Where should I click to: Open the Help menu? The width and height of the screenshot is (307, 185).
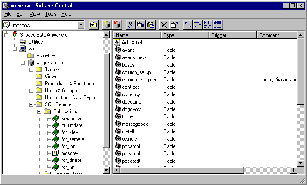click(x=66, y=14)
